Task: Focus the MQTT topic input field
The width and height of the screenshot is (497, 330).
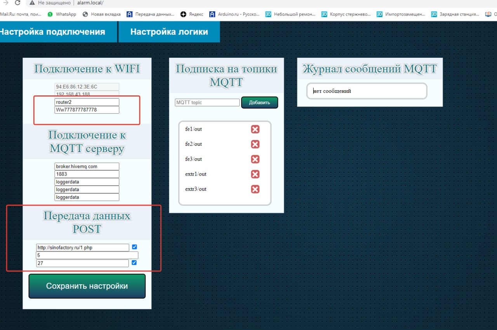Action: 207,102
